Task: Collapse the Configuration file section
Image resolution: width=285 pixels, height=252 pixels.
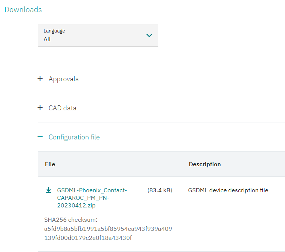Action: tap(74, 137)
